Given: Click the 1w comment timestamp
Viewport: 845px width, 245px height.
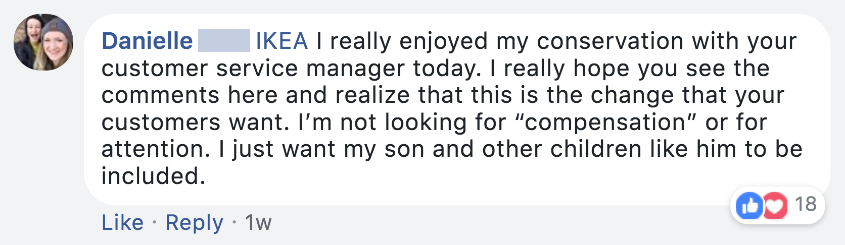Looking at the screenshot, I should (x=258, y=222).
